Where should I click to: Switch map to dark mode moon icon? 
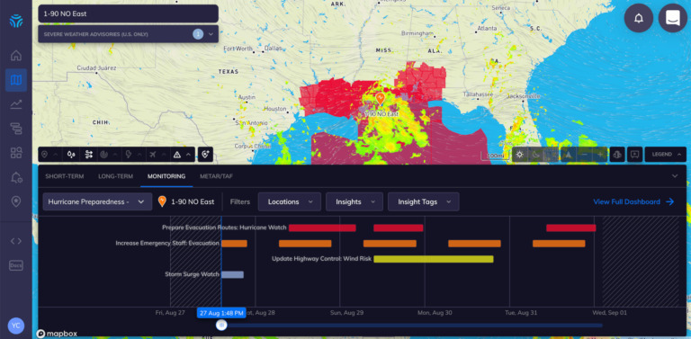[535, 155]
